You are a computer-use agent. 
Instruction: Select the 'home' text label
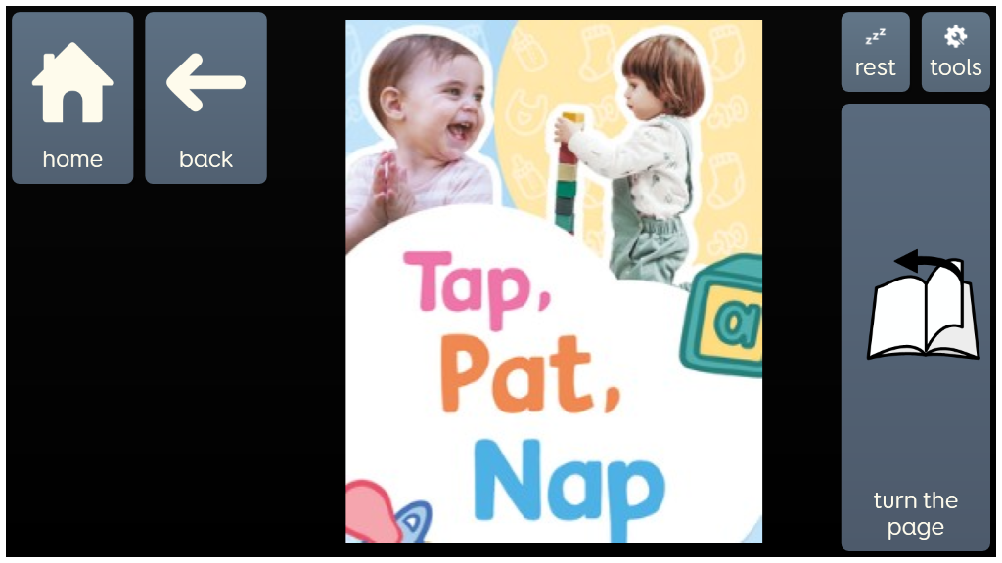point(72,159)
